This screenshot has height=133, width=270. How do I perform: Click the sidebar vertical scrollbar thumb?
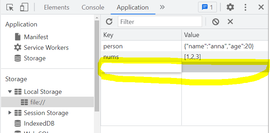click(x=97, y=66)
